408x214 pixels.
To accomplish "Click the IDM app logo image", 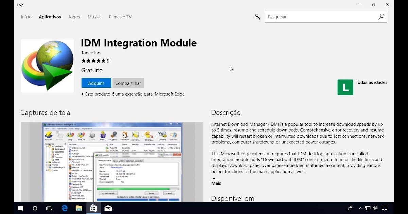I will click(x=48, y=66).
